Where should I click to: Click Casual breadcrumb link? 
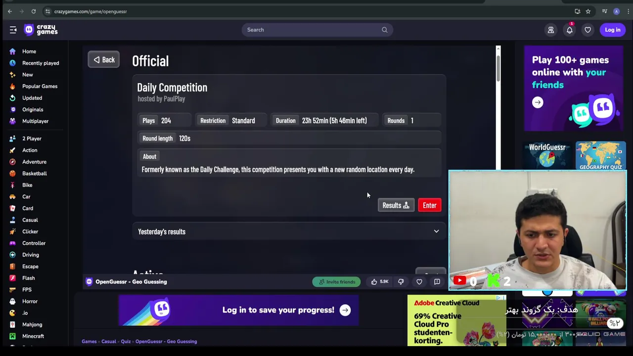tap(109, 341)
